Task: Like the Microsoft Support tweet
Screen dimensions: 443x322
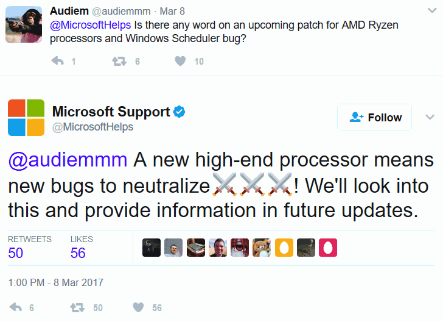Action: point(139,307)
